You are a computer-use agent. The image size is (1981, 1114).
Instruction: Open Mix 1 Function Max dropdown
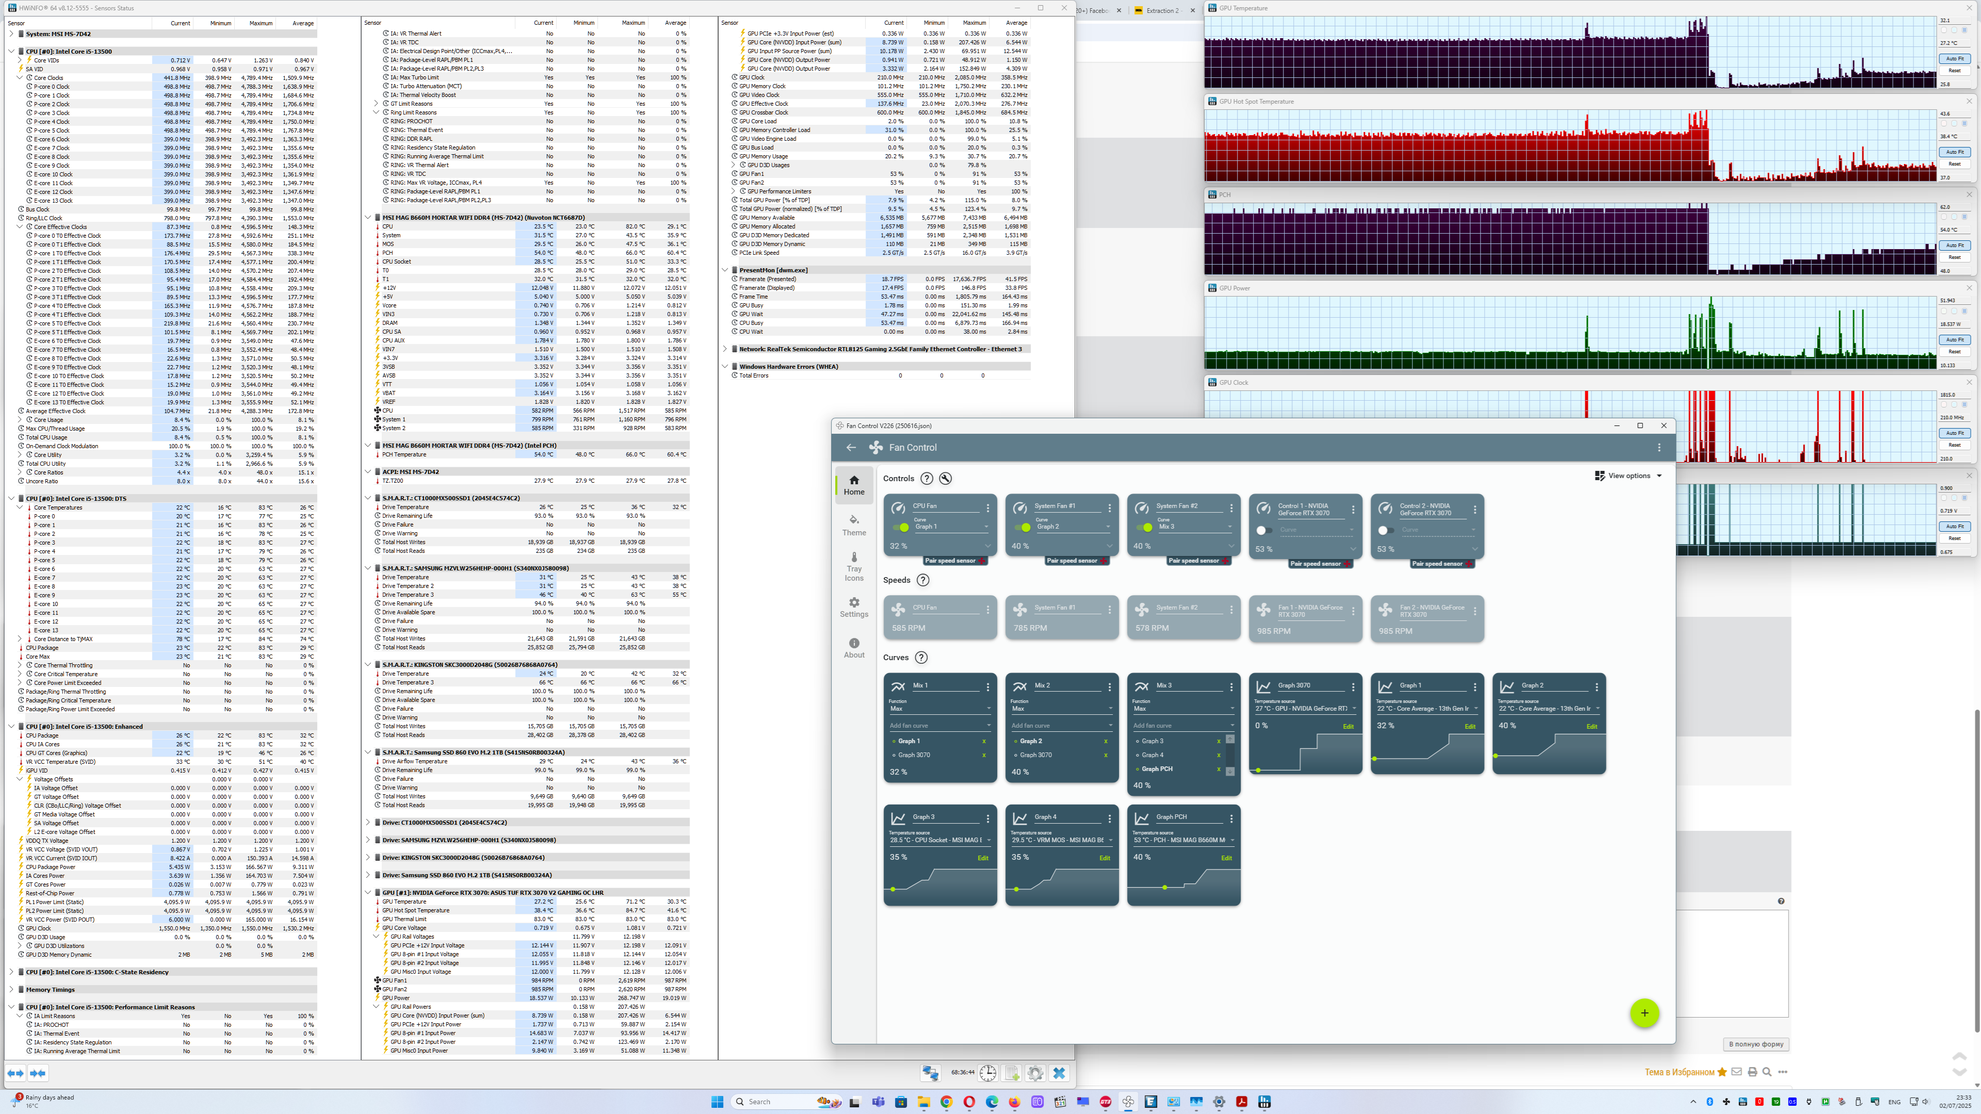coord(940,709)
